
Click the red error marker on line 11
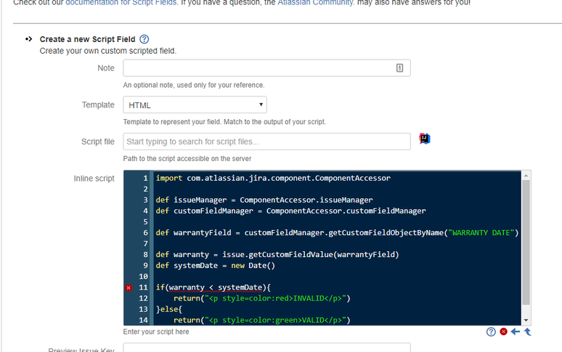click(x=129, y=287)
